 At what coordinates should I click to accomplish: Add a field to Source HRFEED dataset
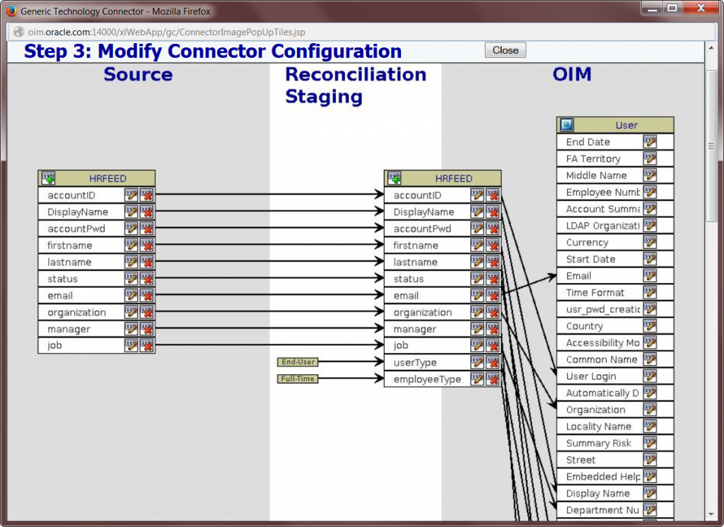coord(48,178)
